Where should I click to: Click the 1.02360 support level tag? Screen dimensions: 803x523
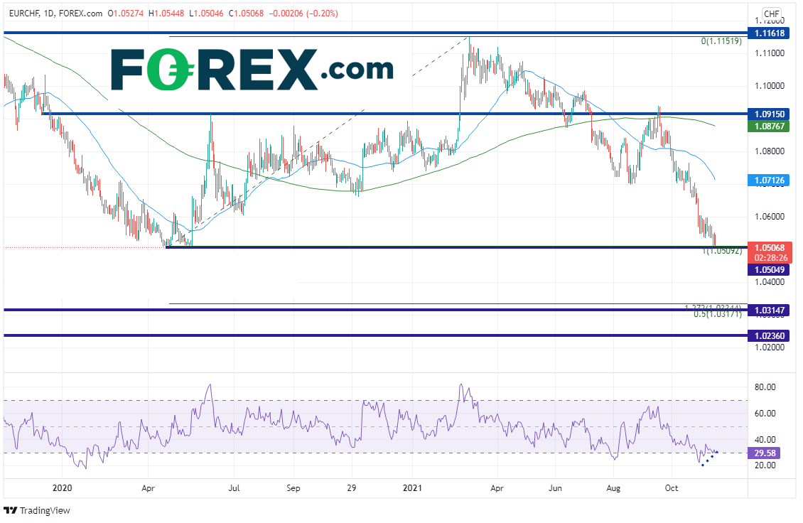[x=770, y=335]
